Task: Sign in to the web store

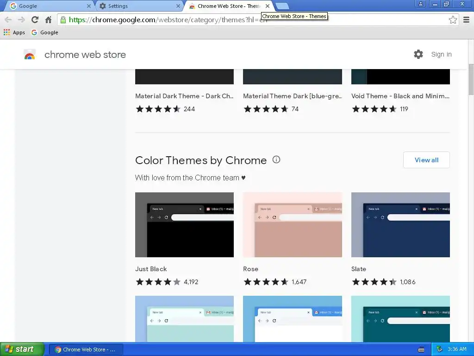Action: (441, 54)
